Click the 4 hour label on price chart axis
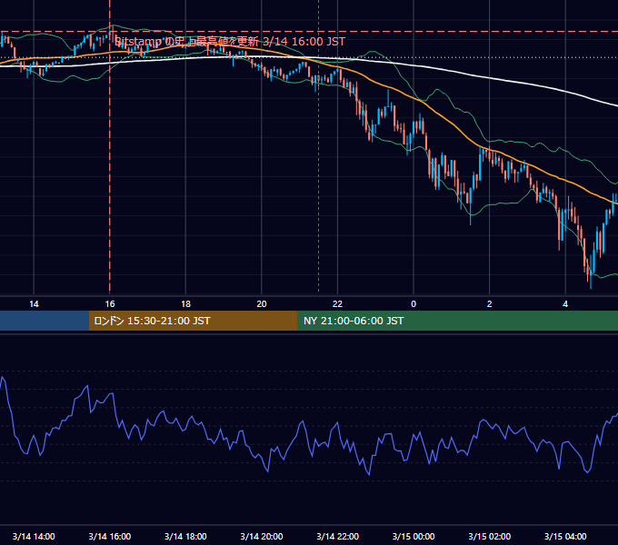Viewport: 618px width, 545px height. [565, 304]
